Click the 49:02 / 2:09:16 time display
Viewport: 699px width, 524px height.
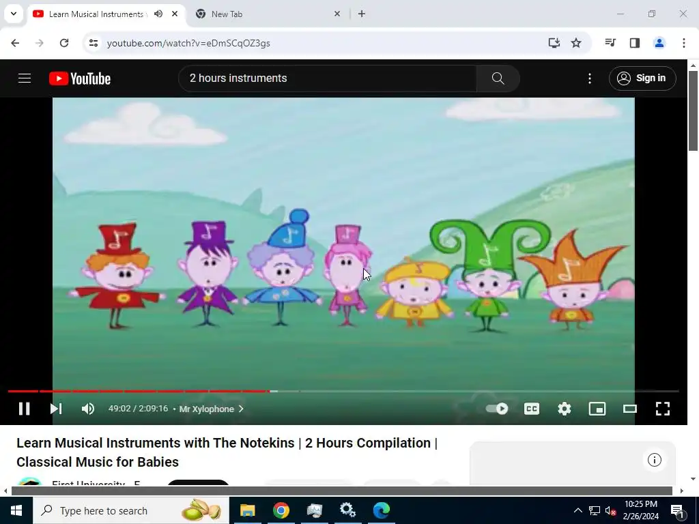click(x=138, y=409)
